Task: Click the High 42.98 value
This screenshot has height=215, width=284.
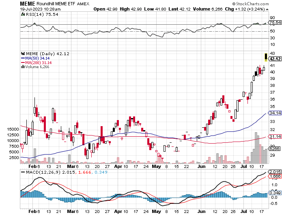Action: (x=131, y=9)
